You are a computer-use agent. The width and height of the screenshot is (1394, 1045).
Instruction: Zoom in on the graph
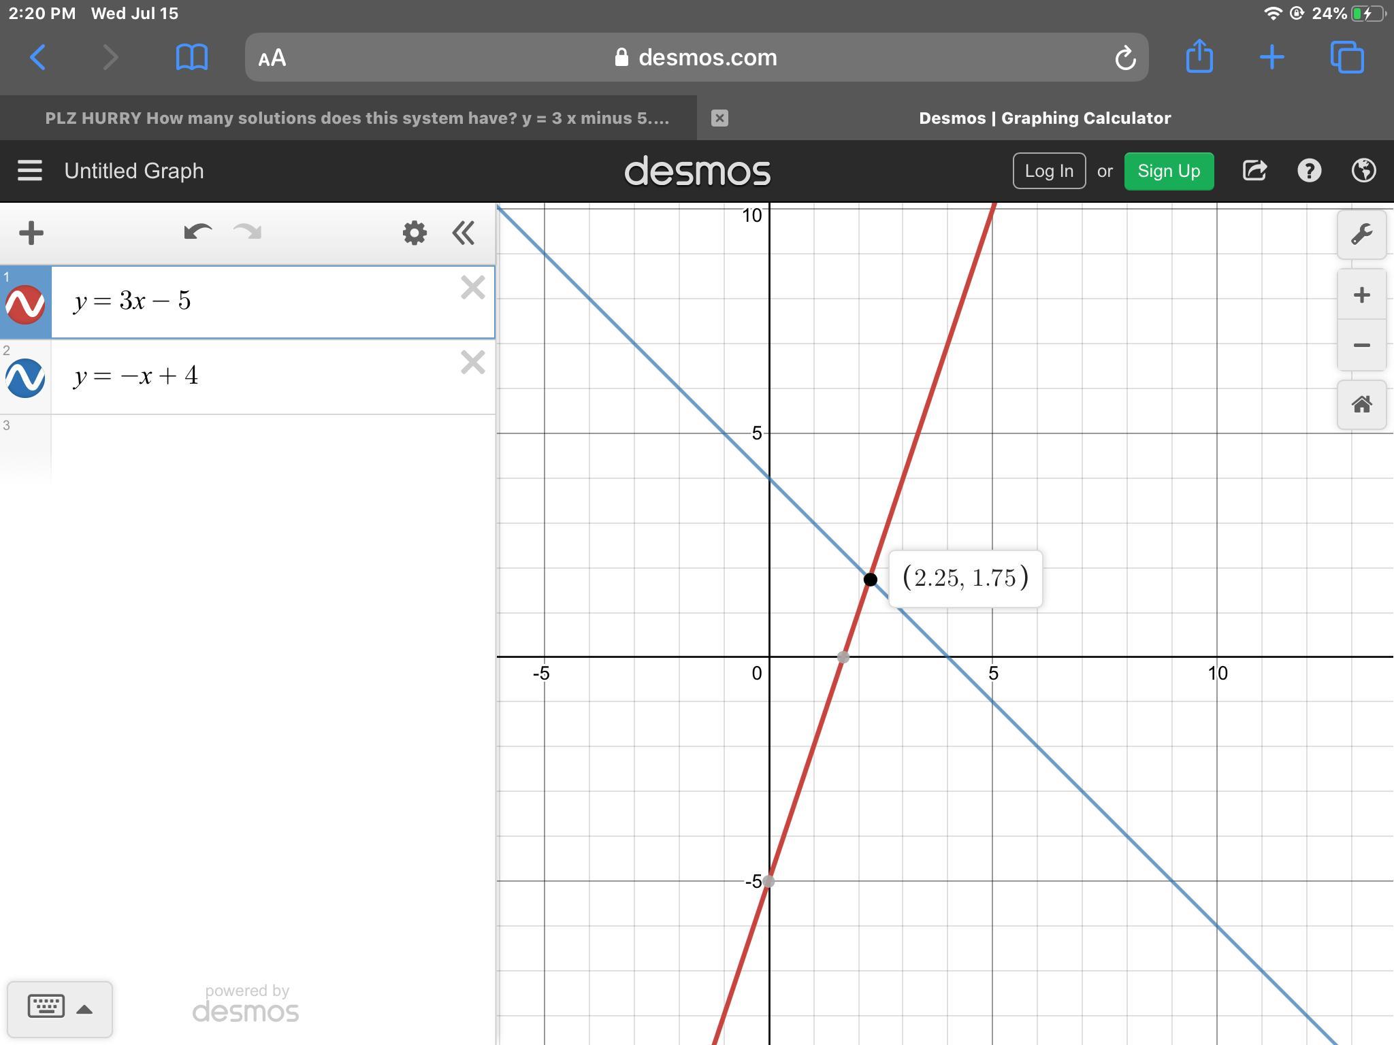pyautogui.click(x=1361, y=295)
